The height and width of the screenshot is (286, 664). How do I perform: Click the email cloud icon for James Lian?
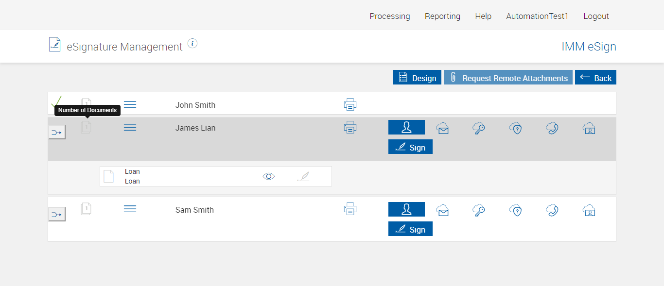442,128
